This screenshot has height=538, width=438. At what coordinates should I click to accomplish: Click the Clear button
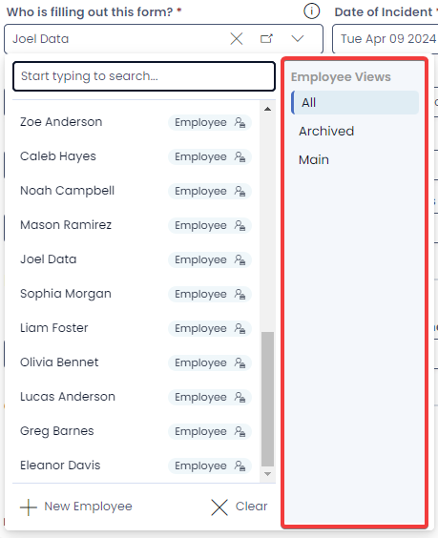coord(240,507)
